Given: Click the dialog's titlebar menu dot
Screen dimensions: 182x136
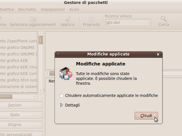Looking at the screenshot, I should [x=59, y=54].
